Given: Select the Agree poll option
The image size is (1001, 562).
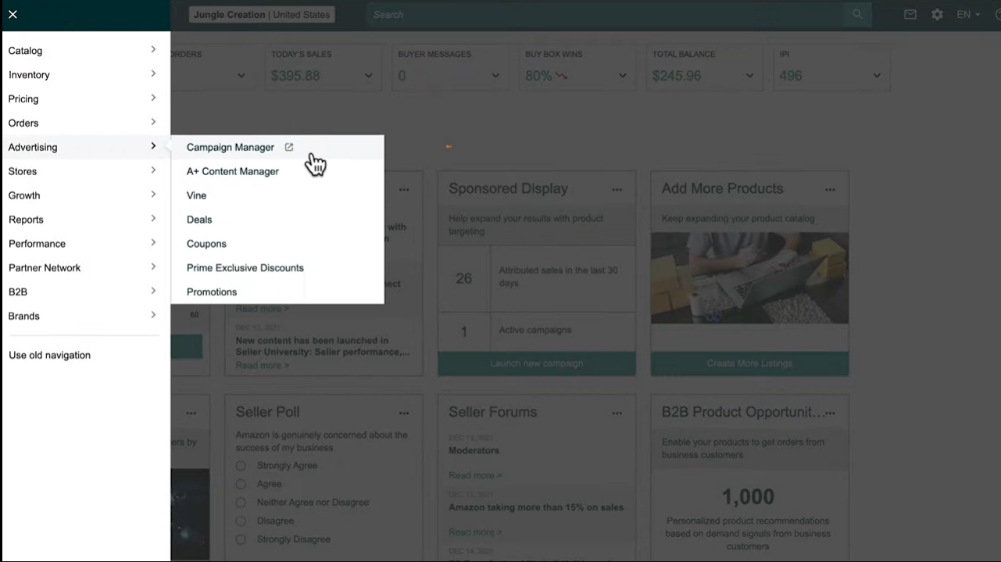Looking at the screenshot, I should [241, 484].
